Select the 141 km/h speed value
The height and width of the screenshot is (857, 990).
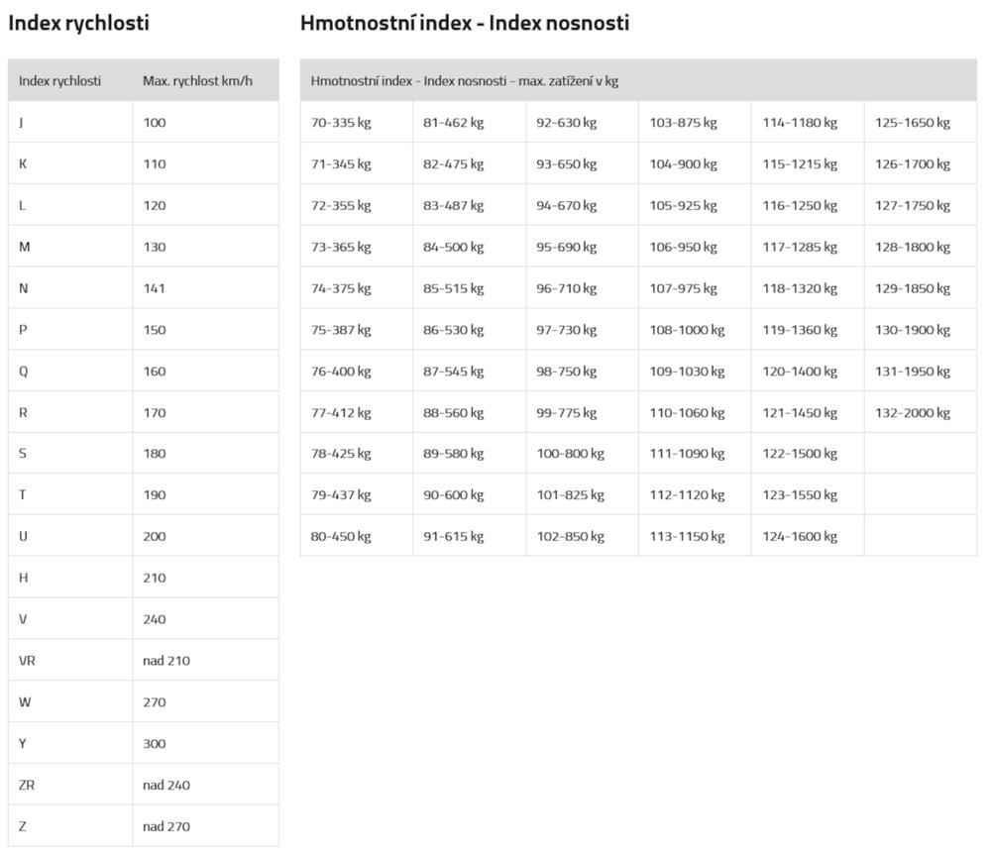154,288
